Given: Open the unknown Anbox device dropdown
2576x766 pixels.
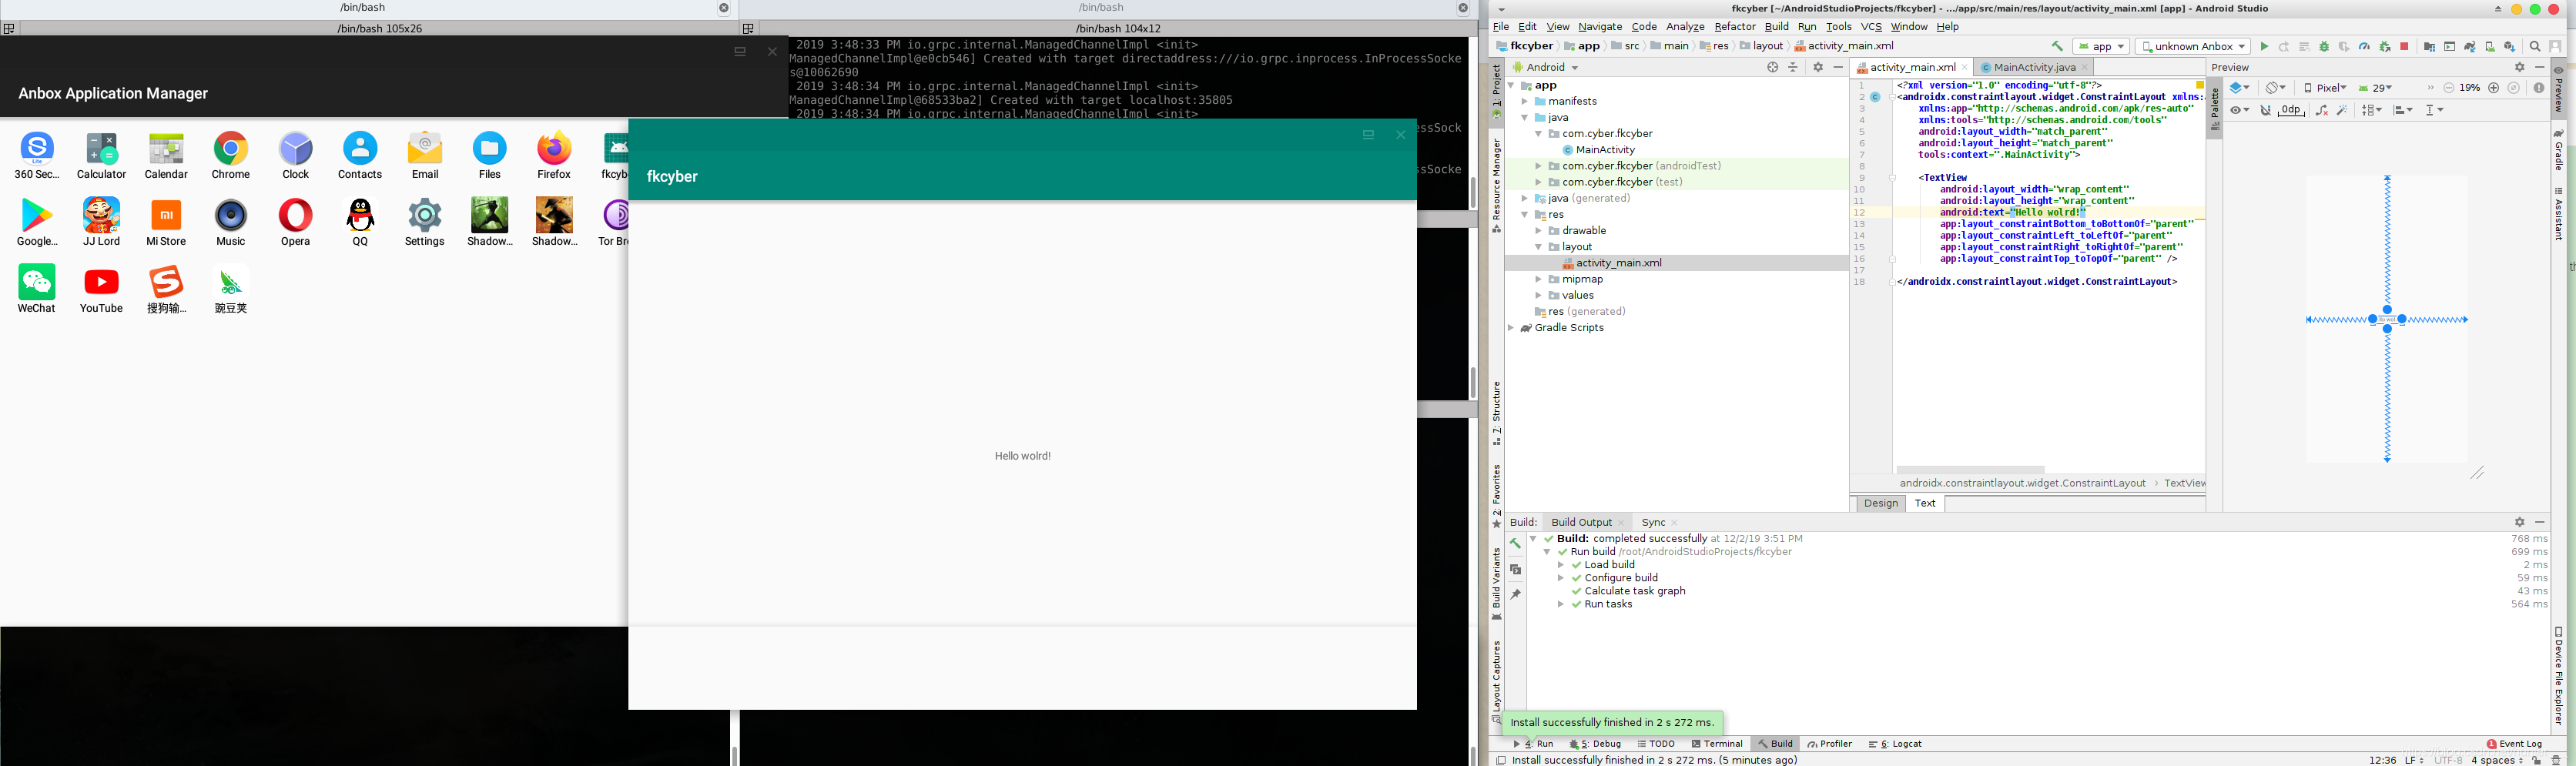Looking at the screenshot, I should pyautogui.click(x=2192, y=47).
